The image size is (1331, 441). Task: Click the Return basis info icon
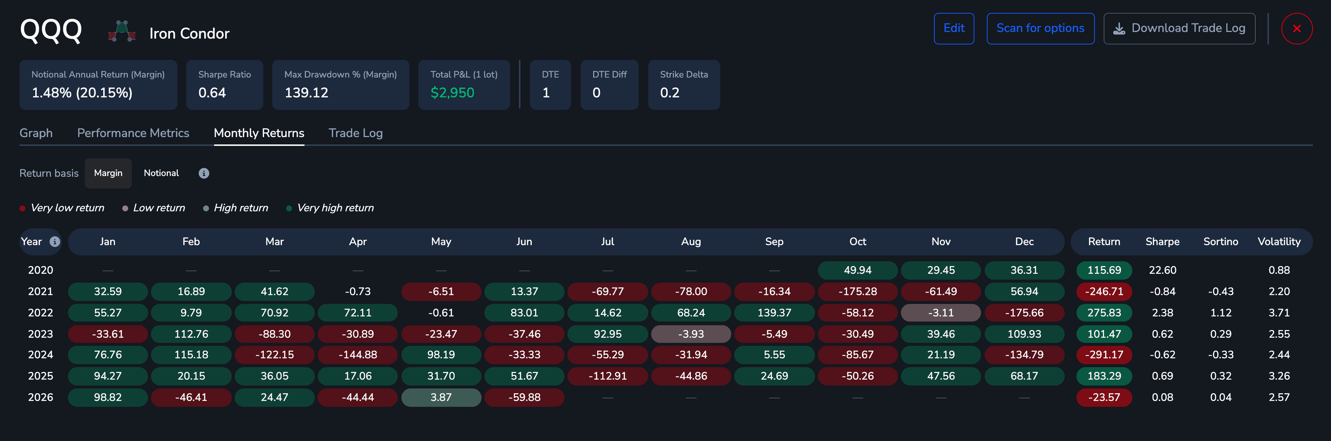[x=204, y=173]
